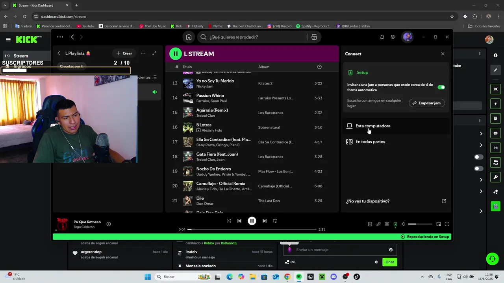Image resolution: width=504 pixels, height=283 pixels.
Task: Open Spotify from Windows taskbar
Action: coord(299,277)
